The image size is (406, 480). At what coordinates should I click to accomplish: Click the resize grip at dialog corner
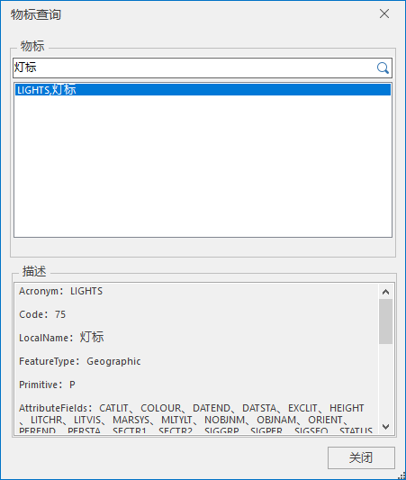click(x=401, y=476)
